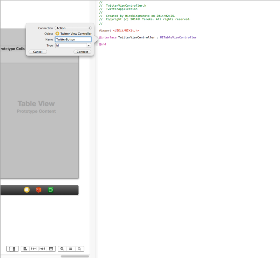The height and width of the screenshot is (258, 280).
Task: Open the Resizing Behavior icon
Action: (51, 249)
